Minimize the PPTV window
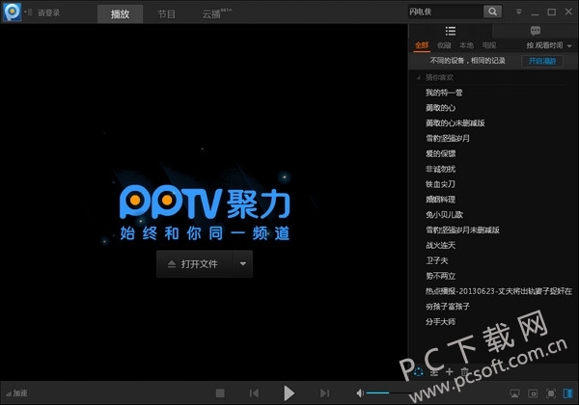The width and height of the screenshot is (579, 405). click(535, 13)
